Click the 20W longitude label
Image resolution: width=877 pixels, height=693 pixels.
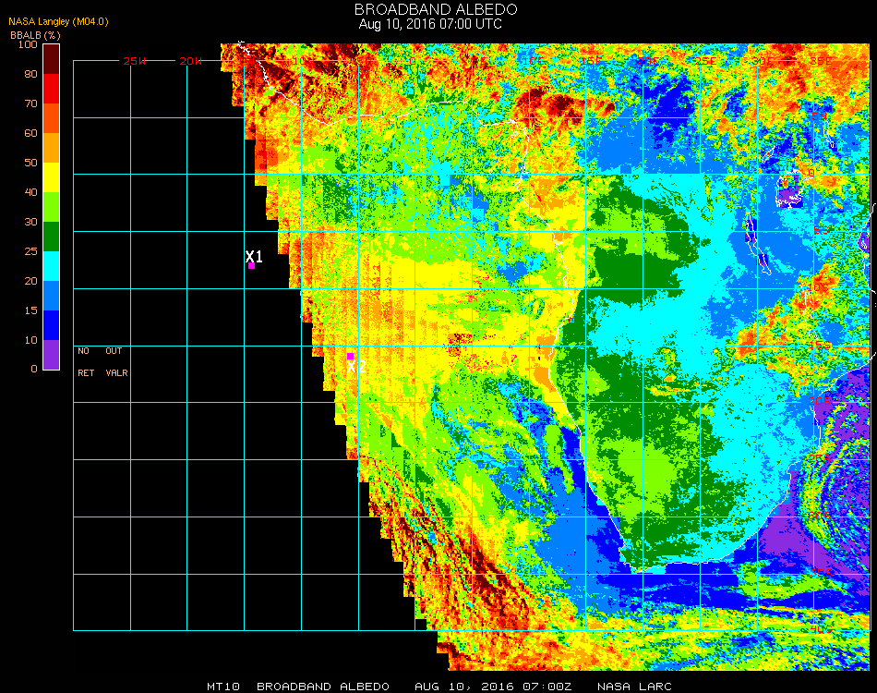(x=191, y=61)
